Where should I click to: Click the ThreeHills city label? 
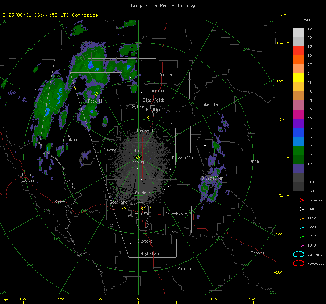182,158
